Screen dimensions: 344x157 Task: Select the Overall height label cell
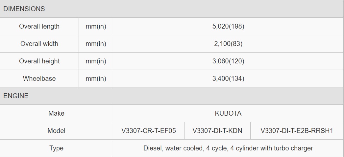click(39, 61)
